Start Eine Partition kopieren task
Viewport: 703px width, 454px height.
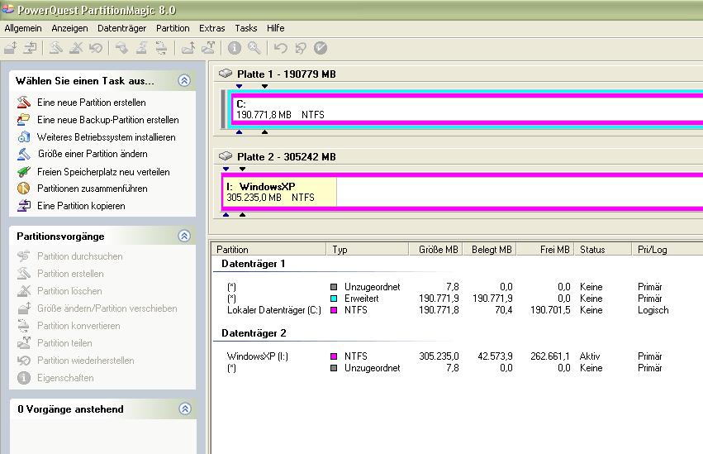(x=81, y=206)
